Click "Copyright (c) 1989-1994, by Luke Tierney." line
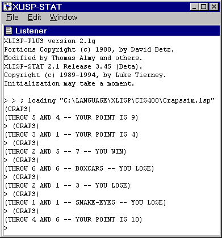Screen dimensions: 222x238 click(x=85, y=75)
